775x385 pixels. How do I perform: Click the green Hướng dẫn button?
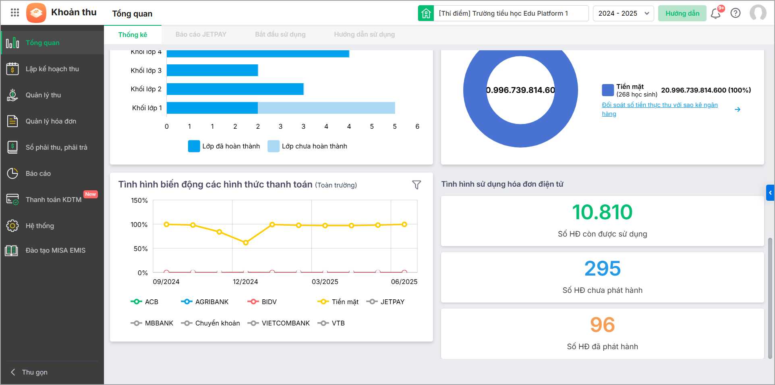[682, 13]
